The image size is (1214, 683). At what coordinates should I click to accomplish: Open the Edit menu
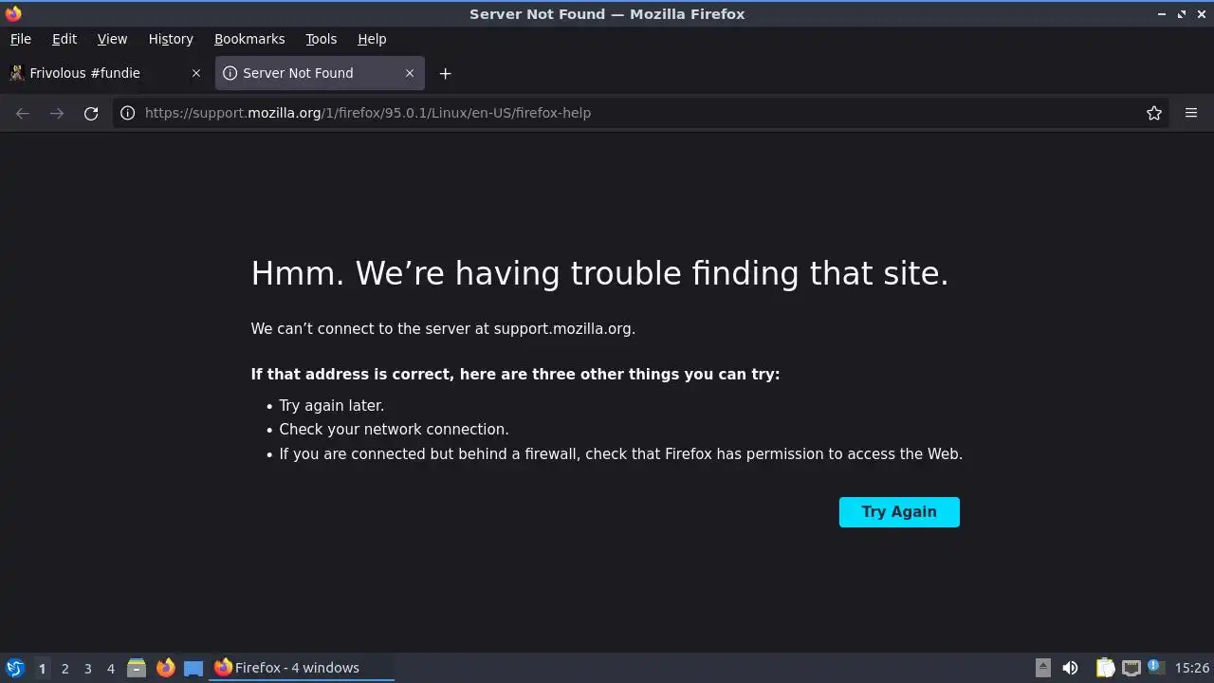pos(64,39)
